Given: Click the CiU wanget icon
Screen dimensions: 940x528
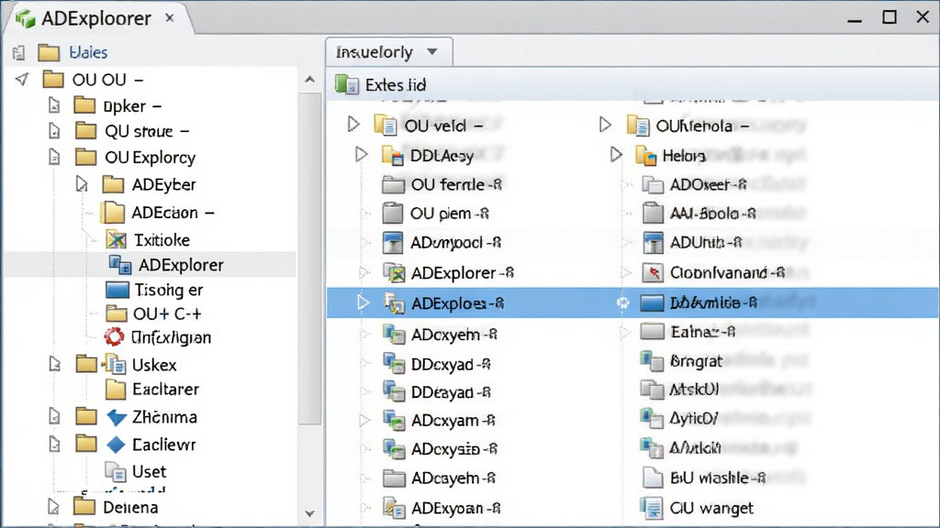Looking at the screenshot, I should pyautogui.click(x=651, y=508).
